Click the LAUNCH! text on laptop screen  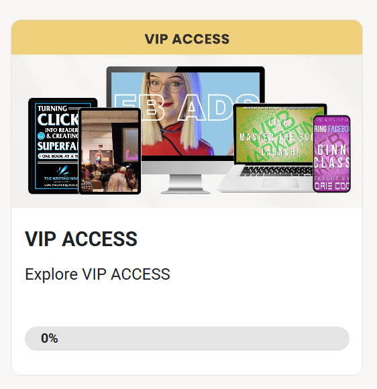pyautogui.click(x=280, y=152)
